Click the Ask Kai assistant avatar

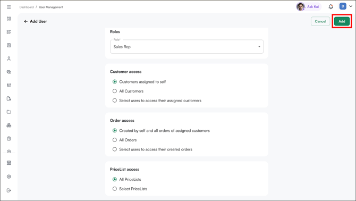(301, 6)
